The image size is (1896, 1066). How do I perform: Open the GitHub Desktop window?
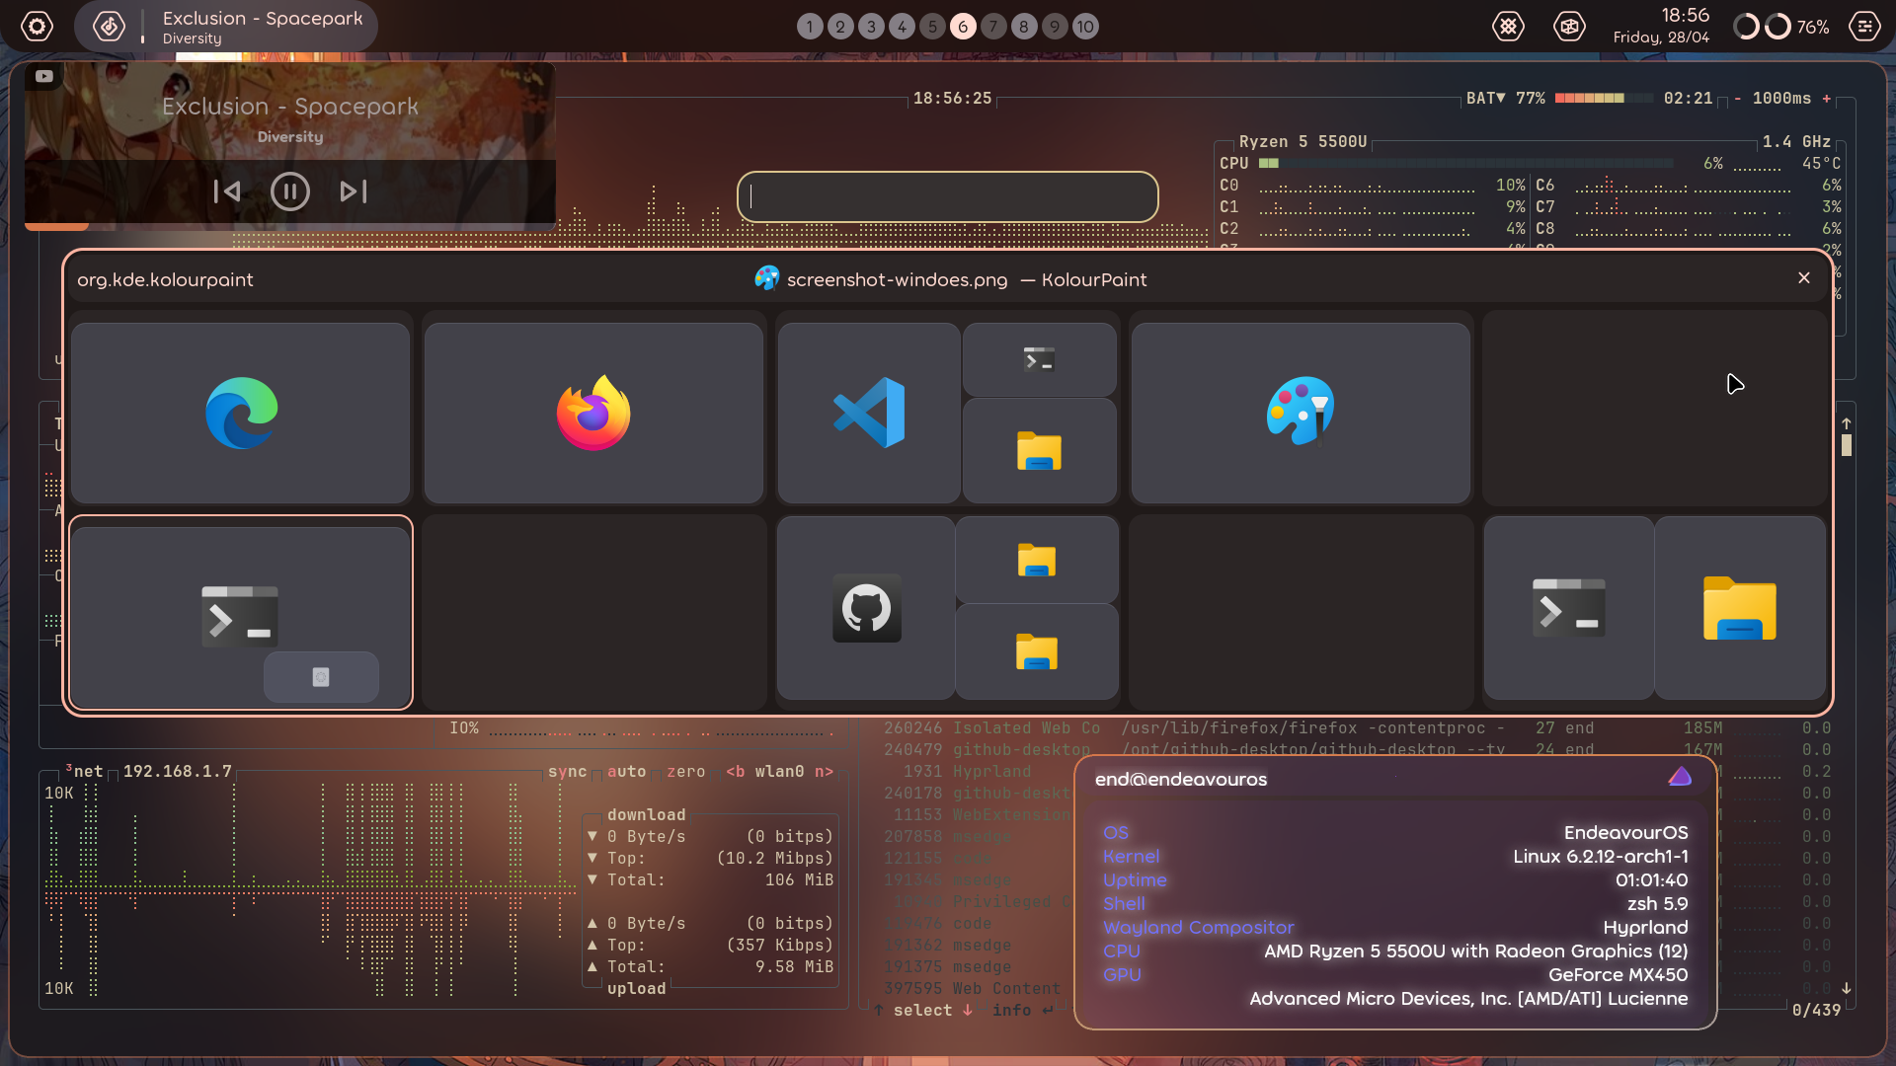tap(866, 608)
